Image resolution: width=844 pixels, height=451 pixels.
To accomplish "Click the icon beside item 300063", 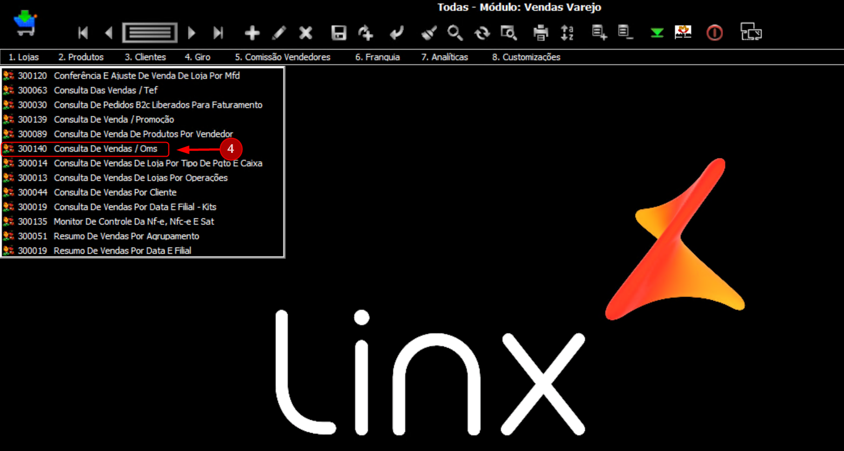I will [x=8, y=90].
